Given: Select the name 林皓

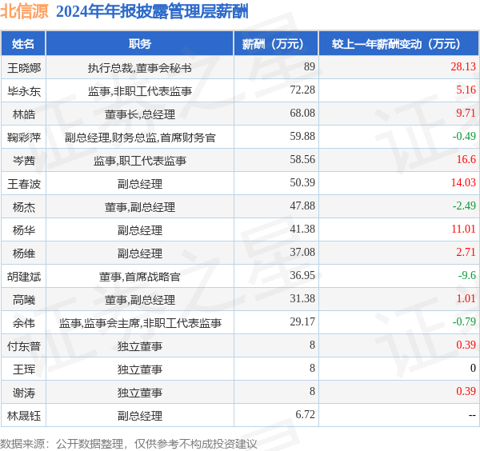Looking at the screenshot, I should click(23, 114).
